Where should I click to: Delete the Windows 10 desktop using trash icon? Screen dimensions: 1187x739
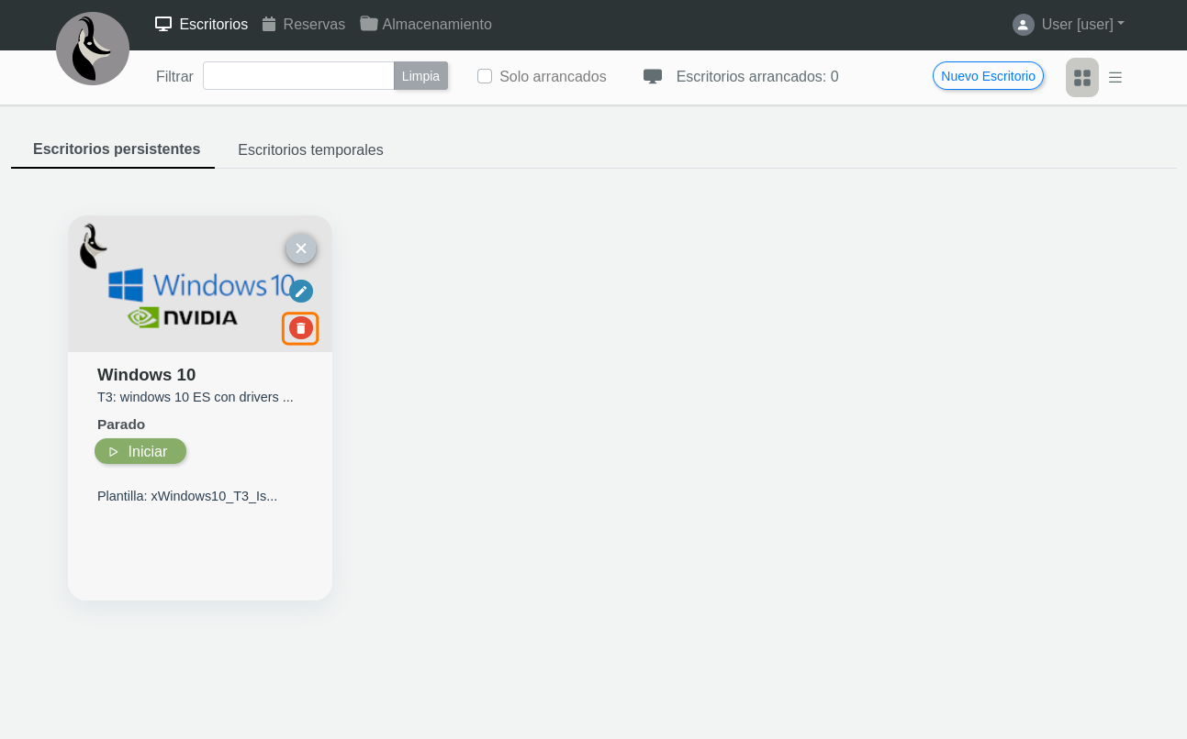(x=300, y=328)
